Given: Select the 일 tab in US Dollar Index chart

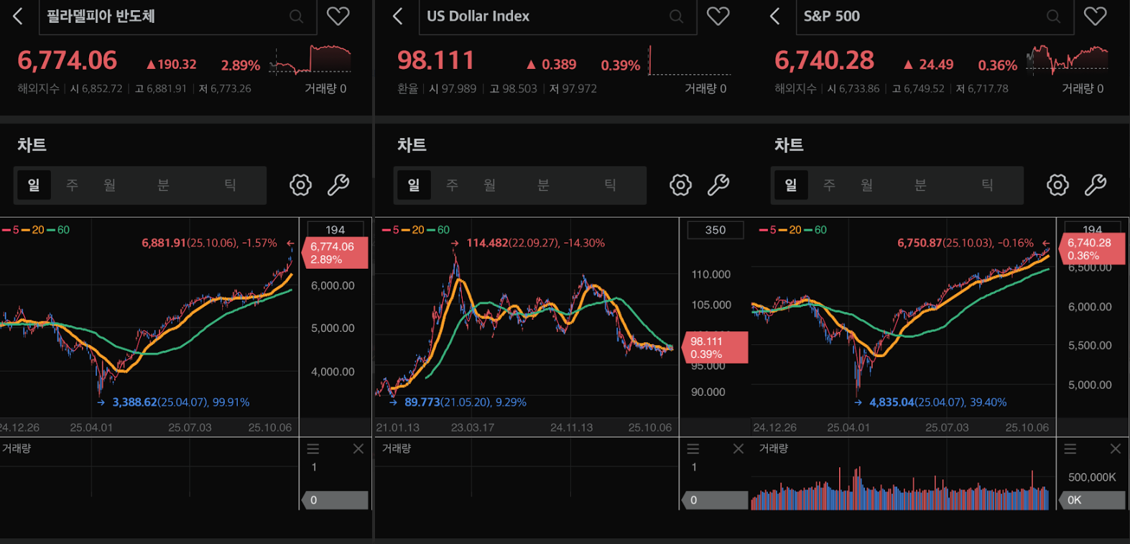Looking at the screenshot, I should click(414, 185).
